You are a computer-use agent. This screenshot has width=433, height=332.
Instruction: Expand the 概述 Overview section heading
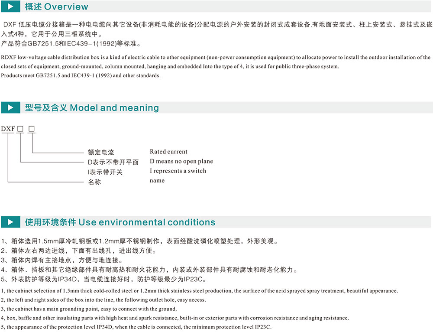pos(56,7)
